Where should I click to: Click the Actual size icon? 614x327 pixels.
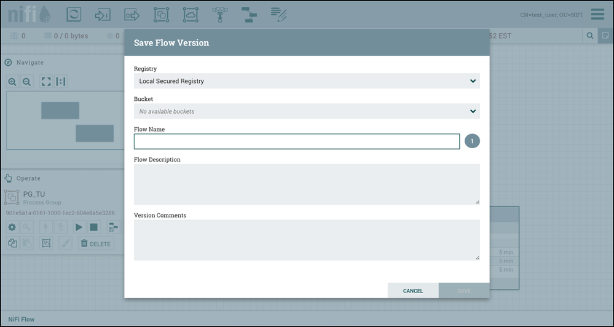(61, 82)
